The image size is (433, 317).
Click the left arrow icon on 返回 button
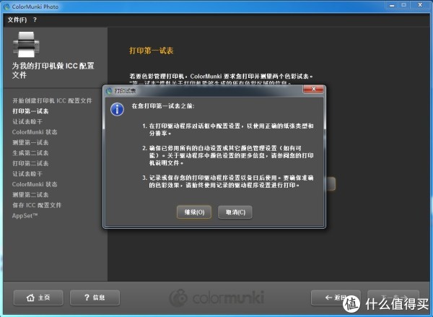tap(328, 298)
